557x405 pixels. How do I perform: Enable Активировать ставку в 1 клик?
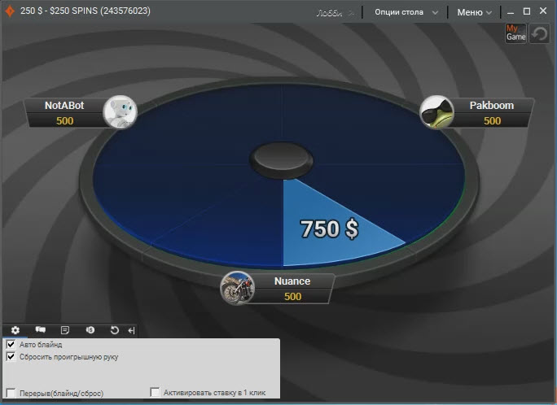click(155, 392)
